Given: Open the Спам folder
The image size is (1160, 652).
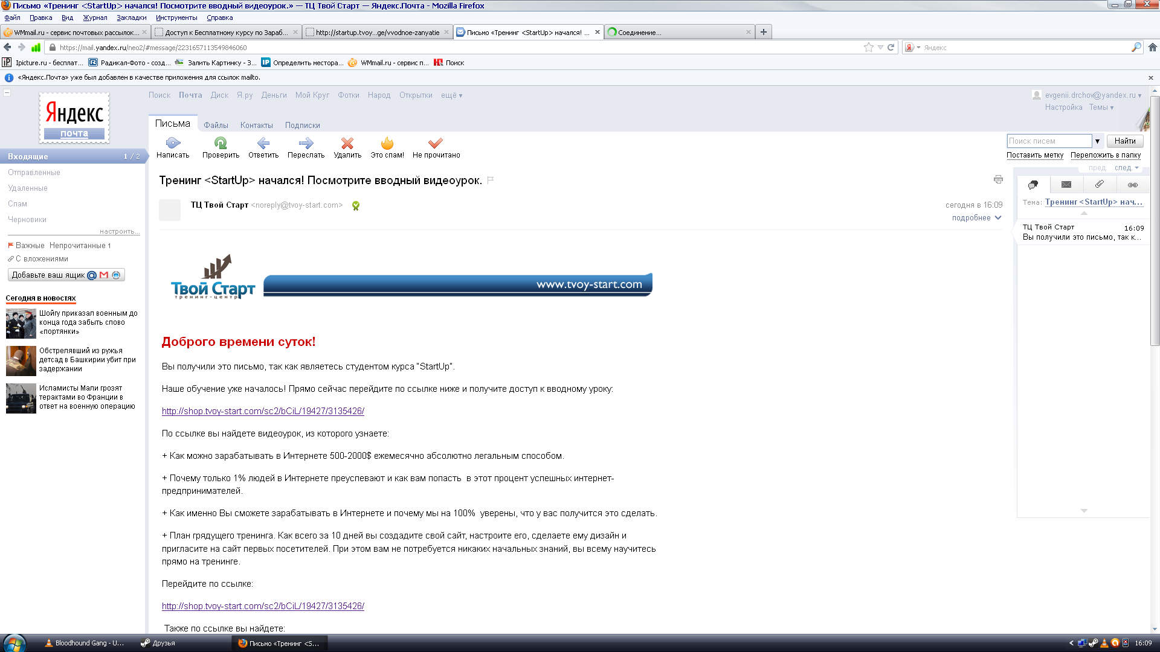Looking at the screenshot, I should [x=18, y=204].
